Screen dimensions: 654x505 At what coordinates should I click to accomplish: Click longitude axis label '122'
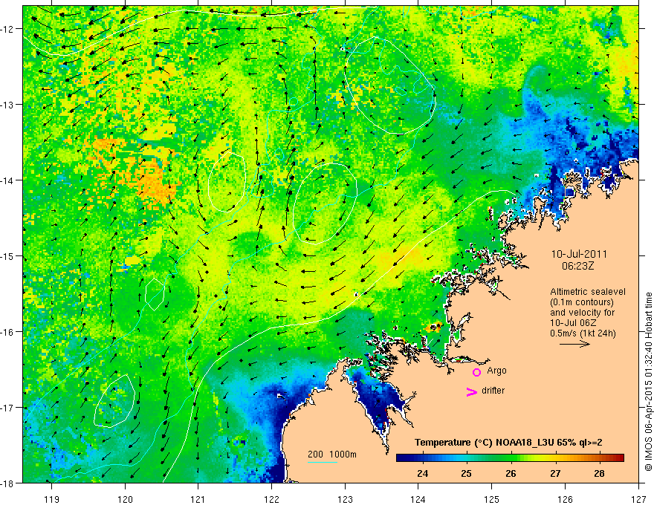tap(271, 499)
